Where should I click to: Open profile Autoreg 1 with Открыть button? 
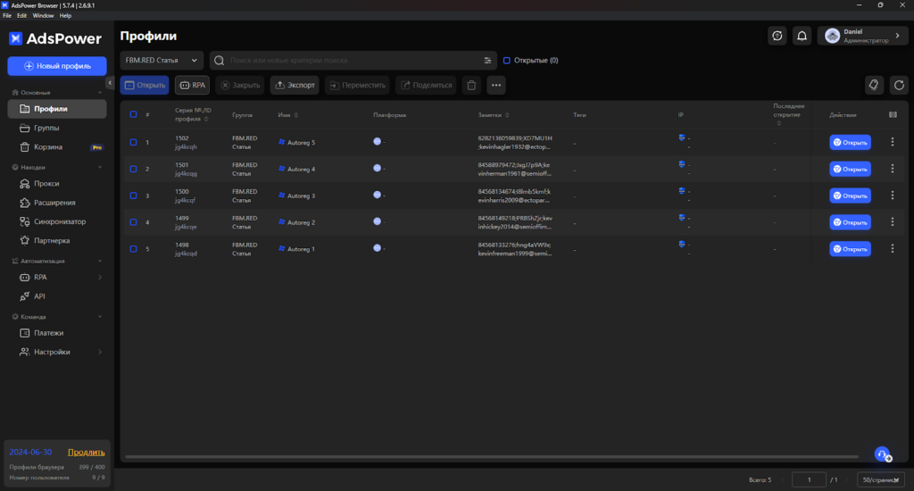[x=850, y=249]
